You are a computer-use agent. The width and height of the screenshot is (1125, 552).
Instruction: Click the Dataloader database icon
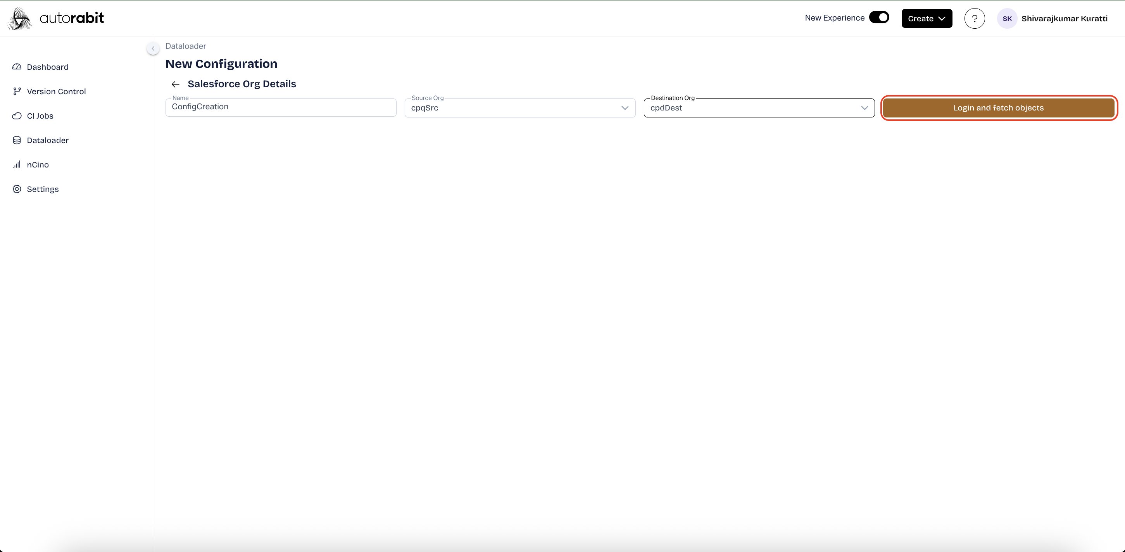tap(17, 140)
